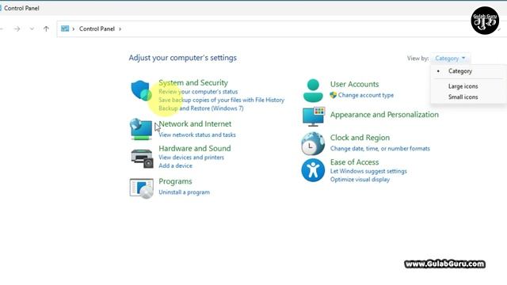Click Change date, time, or number formats
Screen dimensions: 507x285
380,149
